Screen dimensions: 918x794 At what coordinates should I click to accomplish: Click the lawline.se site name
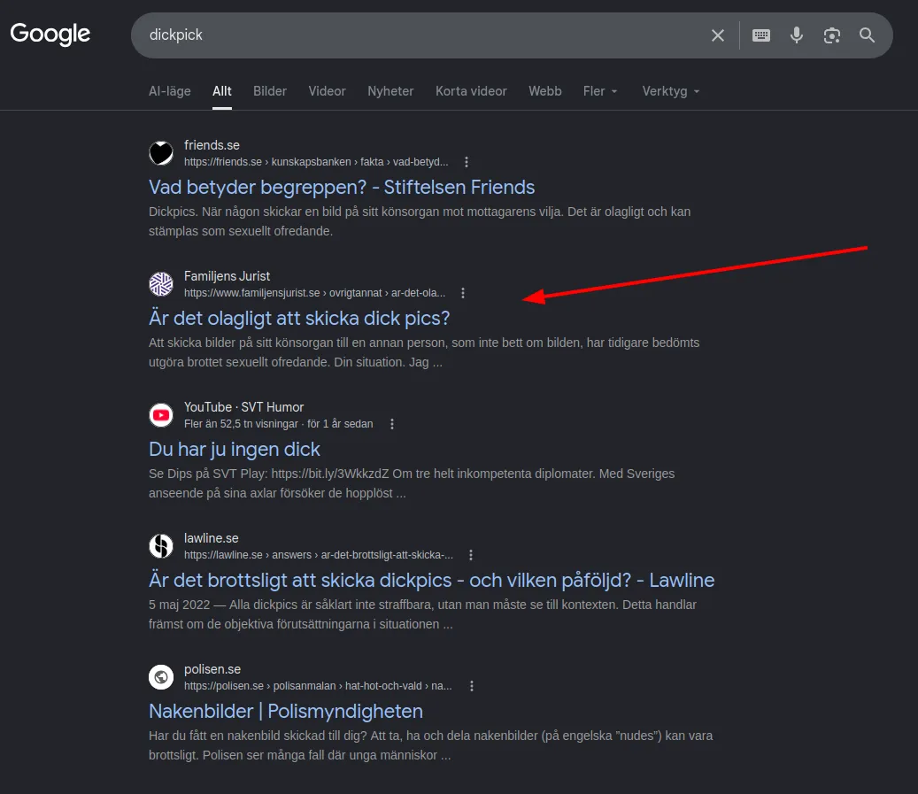(212, 538)
